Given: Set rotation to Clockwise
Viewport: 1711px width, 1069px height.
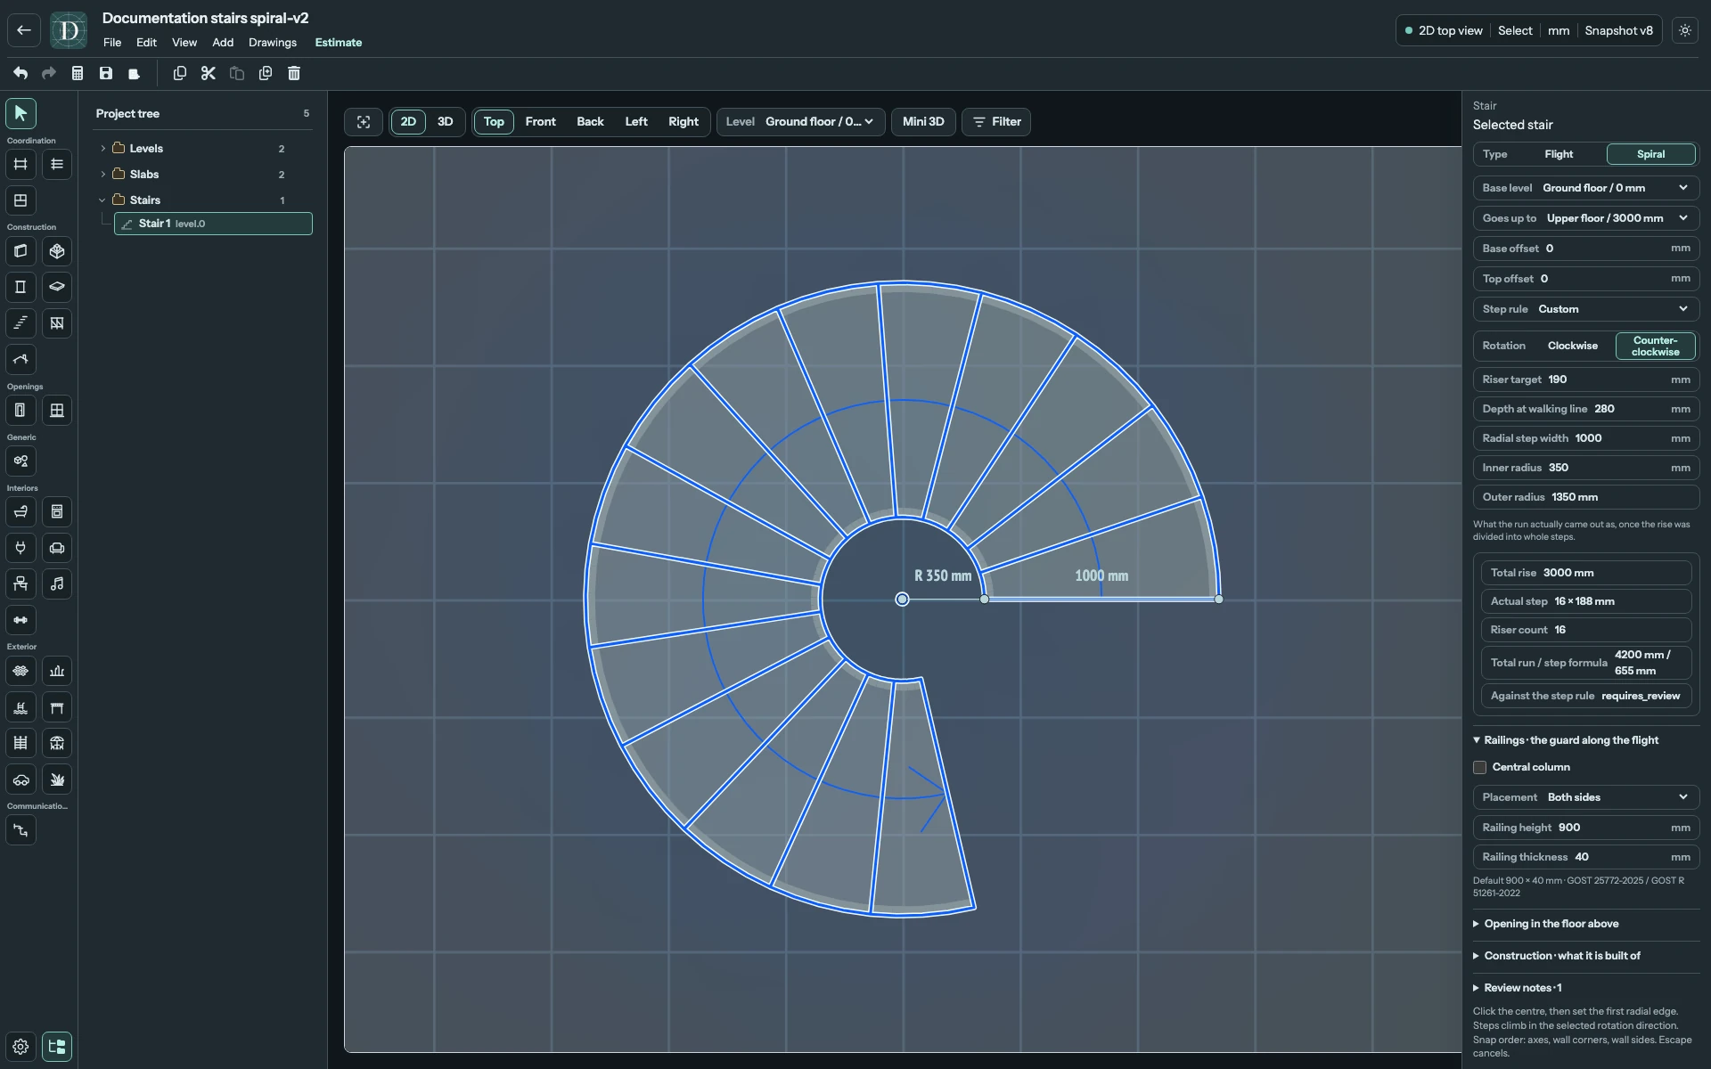Looking at the screenshot, I should coord(1572,346).
